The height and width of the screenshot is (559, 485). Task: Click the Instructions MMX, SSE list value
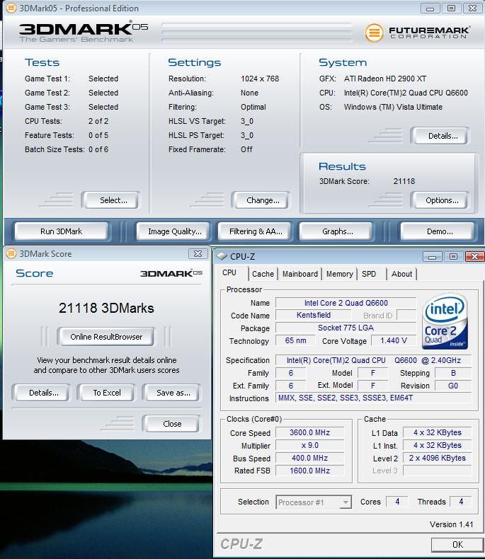(x=373, y=398)
